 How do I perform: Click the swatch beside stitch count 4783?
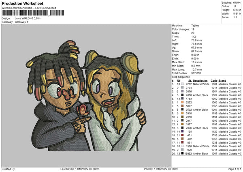click(x=182, y=99)
